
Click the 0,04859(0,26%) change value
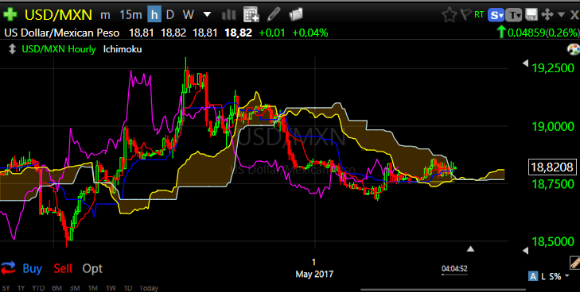pos(543,33)
